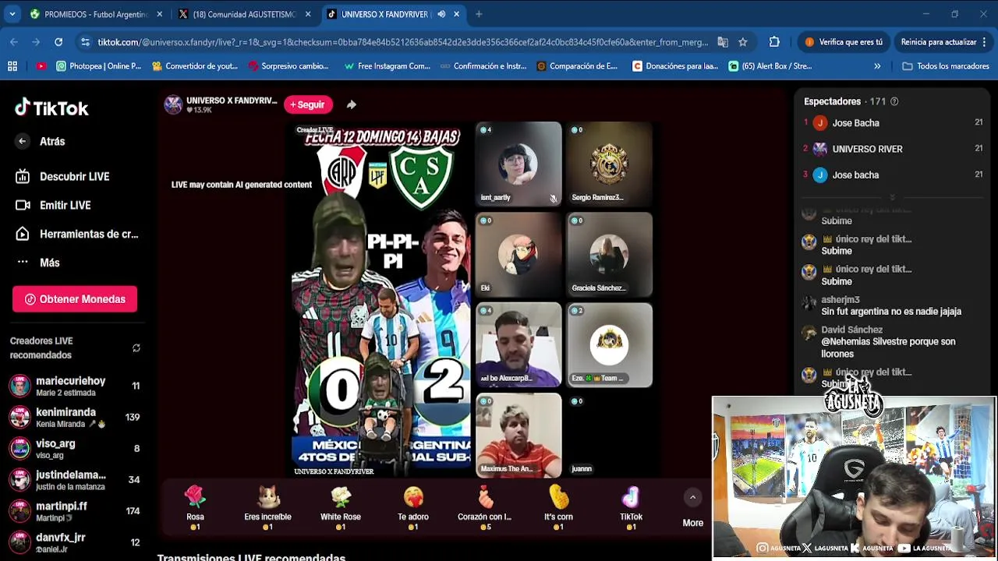Switch to Comunidad AGUSTETISMO tab
998x561 pixels.
point(244,14)
